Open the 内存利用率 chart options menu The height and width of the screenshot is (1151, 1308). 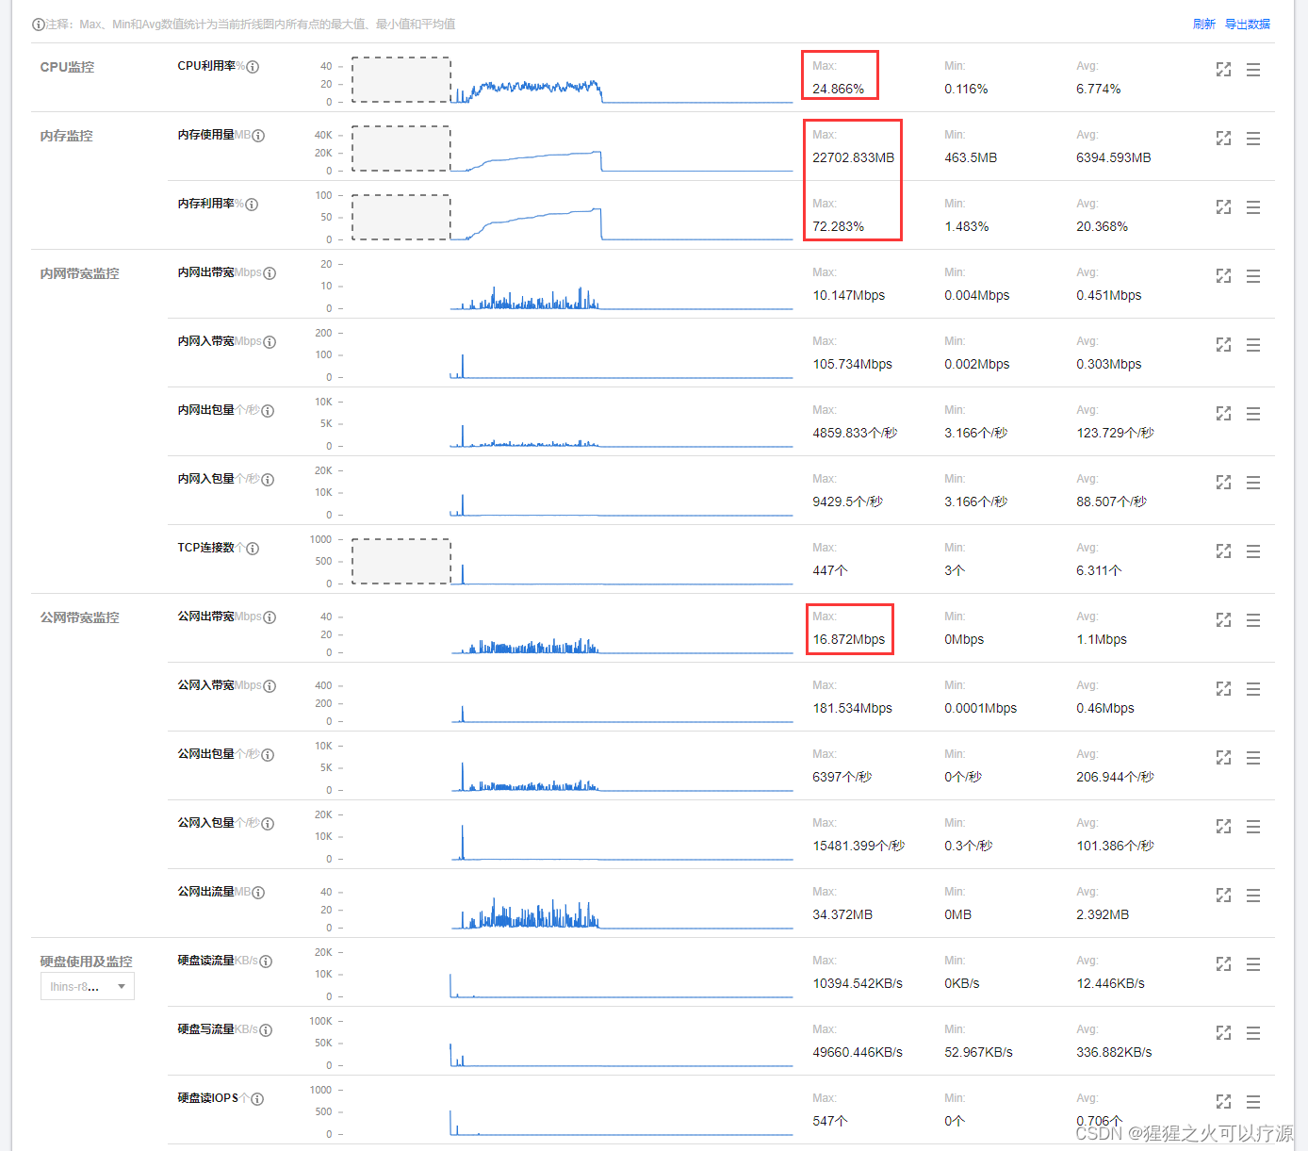[1253, 207]
